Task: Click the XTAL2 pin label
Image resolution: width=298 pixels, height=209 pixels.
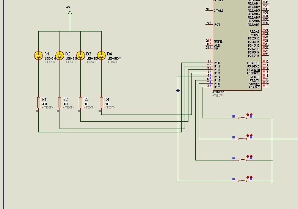Action: [218, 11]
